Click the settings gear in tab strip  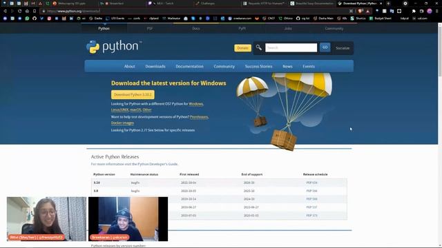click(x=405, y=3)
